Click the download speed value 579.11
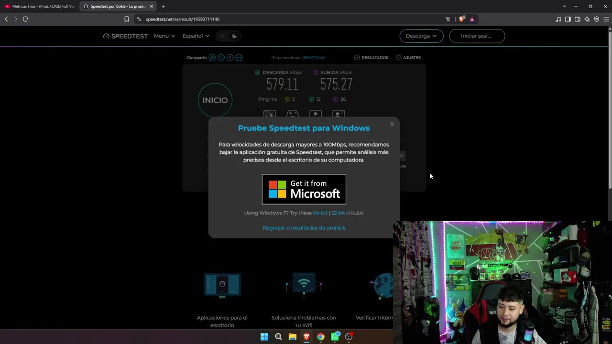The width and height of the screenshot is (612, 344). 282,85
